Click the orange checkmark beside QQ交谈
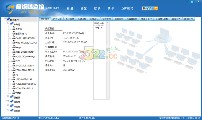Viewport: 202px width, 120px height. (x=156, y=8)
